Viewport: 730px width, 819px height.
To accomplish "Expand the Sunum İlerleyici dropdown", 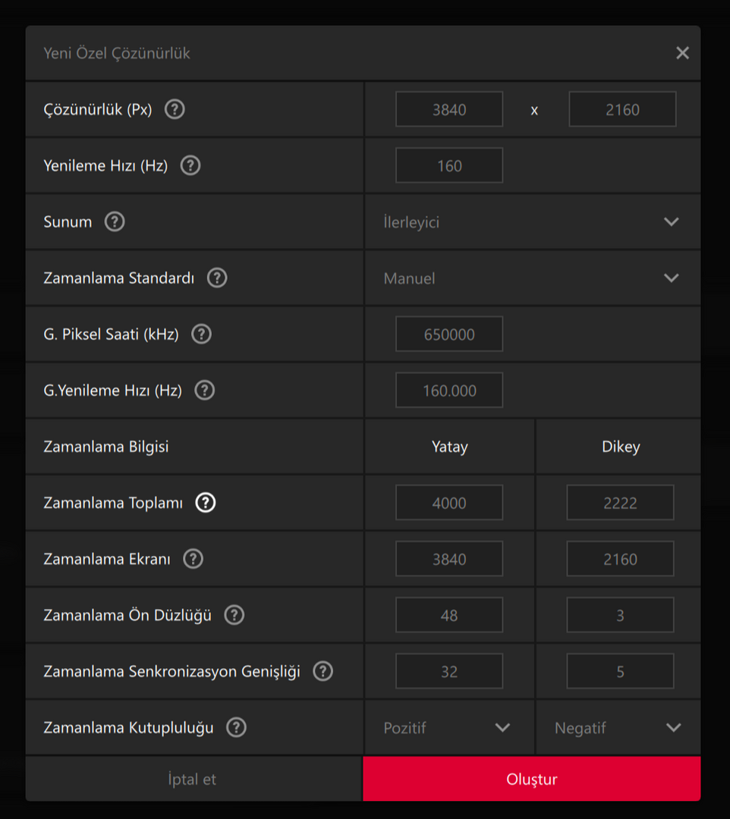I will [x=531, y=222].
